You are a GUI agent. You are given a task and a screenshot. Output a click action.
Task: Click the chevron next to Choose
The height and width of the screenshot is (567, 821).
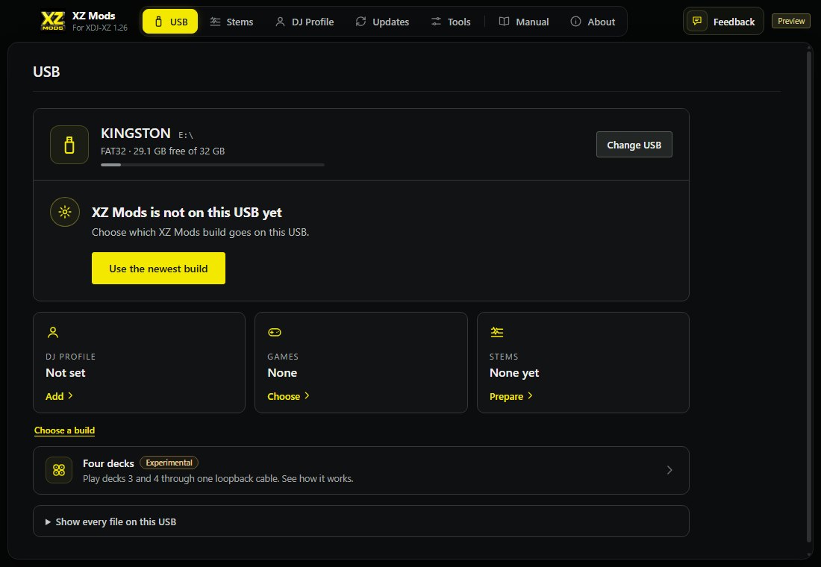[x=307, y=396]
